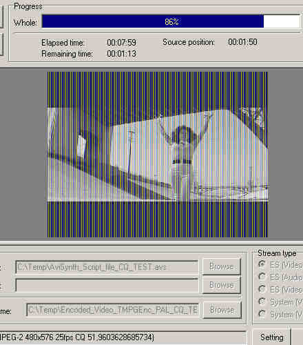The image size is (303, 345).
Task: Click the MPEG-2 480x576 25fps CQ status text
Action: [x=77, y=337]
